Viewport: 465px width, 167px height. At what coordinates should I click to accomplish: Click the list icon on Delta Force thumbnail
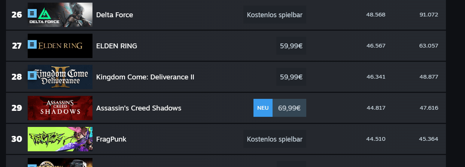tap(32, 14)
